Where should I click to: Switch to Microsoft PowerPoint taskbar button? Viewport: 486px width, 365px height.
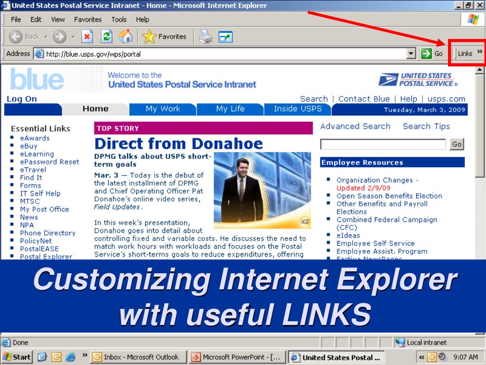(237, 357)
